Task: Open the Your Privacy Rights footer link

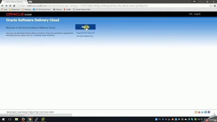Action: point(47,112)
